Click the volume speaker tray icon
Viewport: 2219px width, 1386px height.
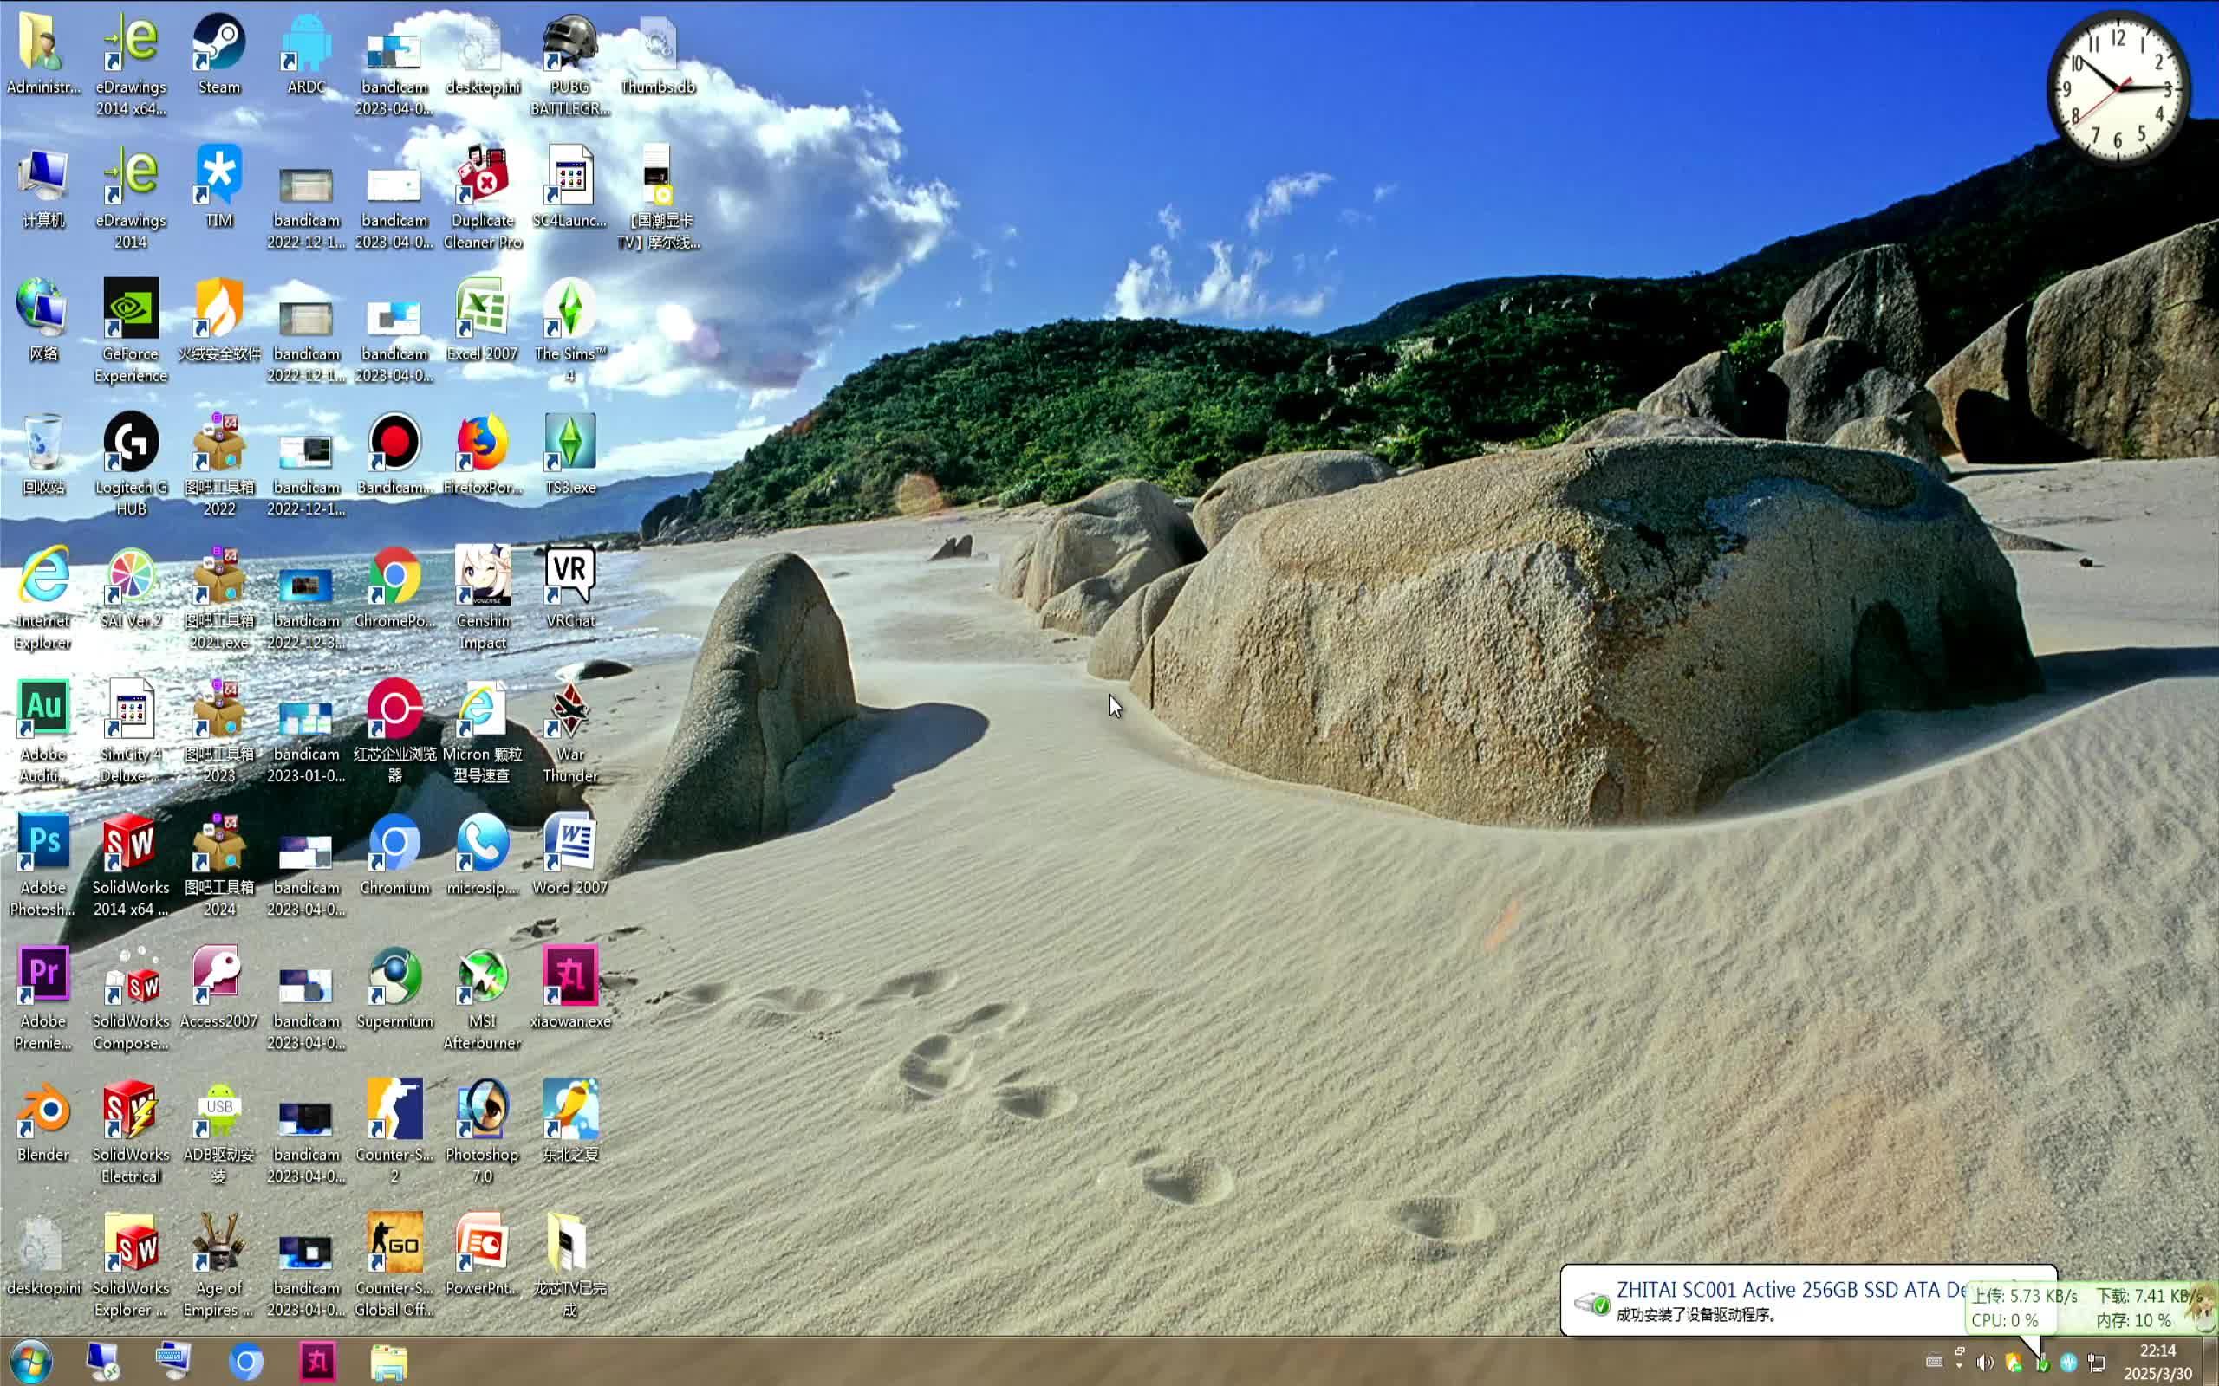1985,1363
